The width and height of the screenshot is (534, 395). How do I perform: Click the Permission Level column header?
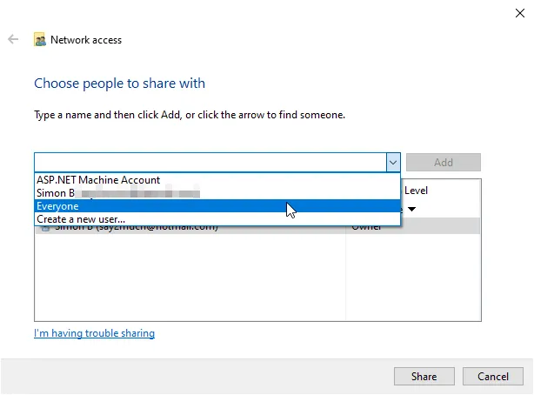pos(416,191)
